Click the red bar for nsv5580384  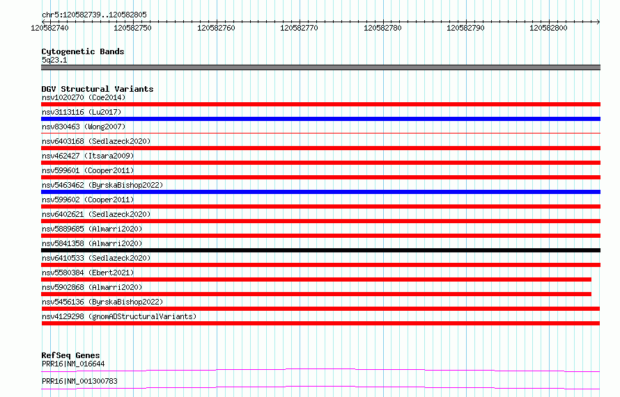(x=316, y=279)
